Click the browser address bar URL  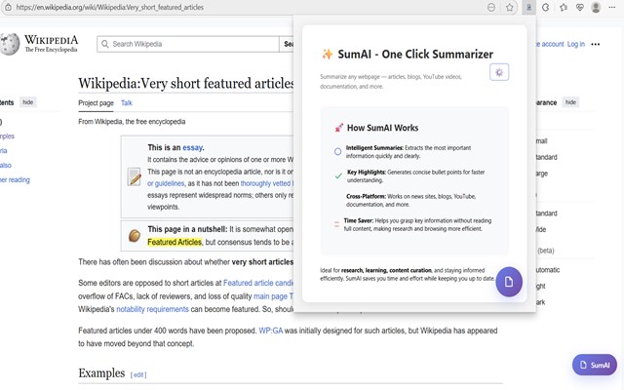[109, 7]
